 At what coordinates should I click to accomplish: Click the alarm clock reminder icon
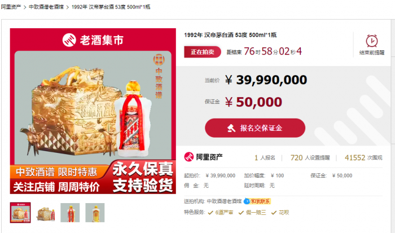(371, 41)
